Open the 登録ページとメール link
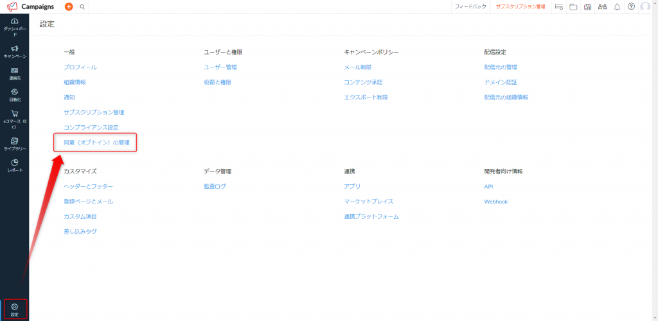This screenshot has height=321, width=658. pyautogui.click(x=88, y=202)
